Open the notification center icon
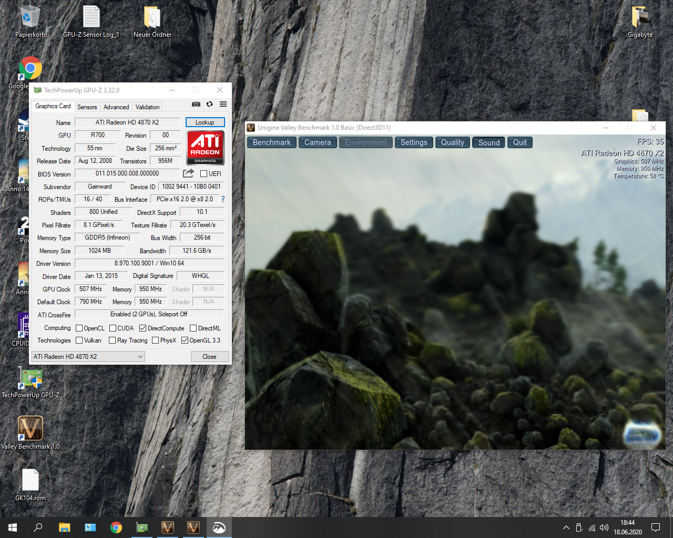Image resolution: width=673 pixels, height=538 pixels. 656,527
